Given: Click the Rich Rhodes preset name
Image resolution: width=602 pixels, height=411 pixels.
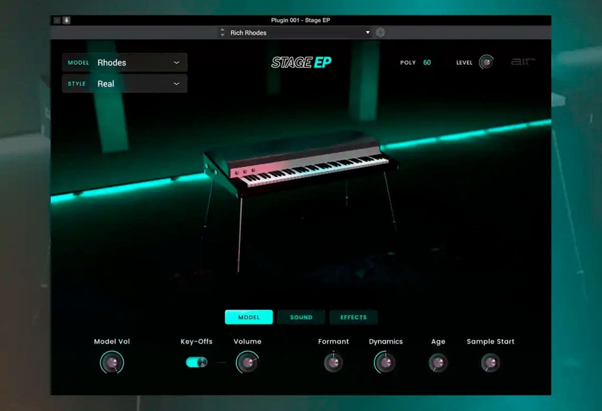Looking at the screenshot, I should coord(248,33).
